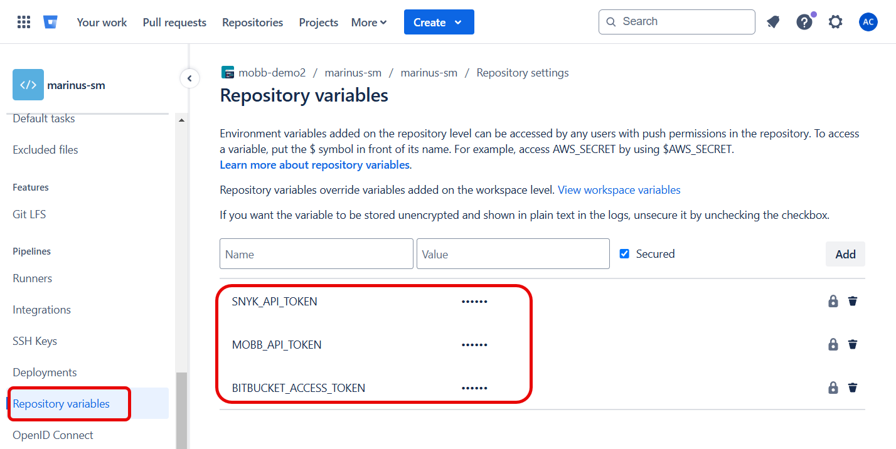The image size is (896, 449).
Task: Collapse the left sidebar with chevron
Action: (x=189, y=78)
